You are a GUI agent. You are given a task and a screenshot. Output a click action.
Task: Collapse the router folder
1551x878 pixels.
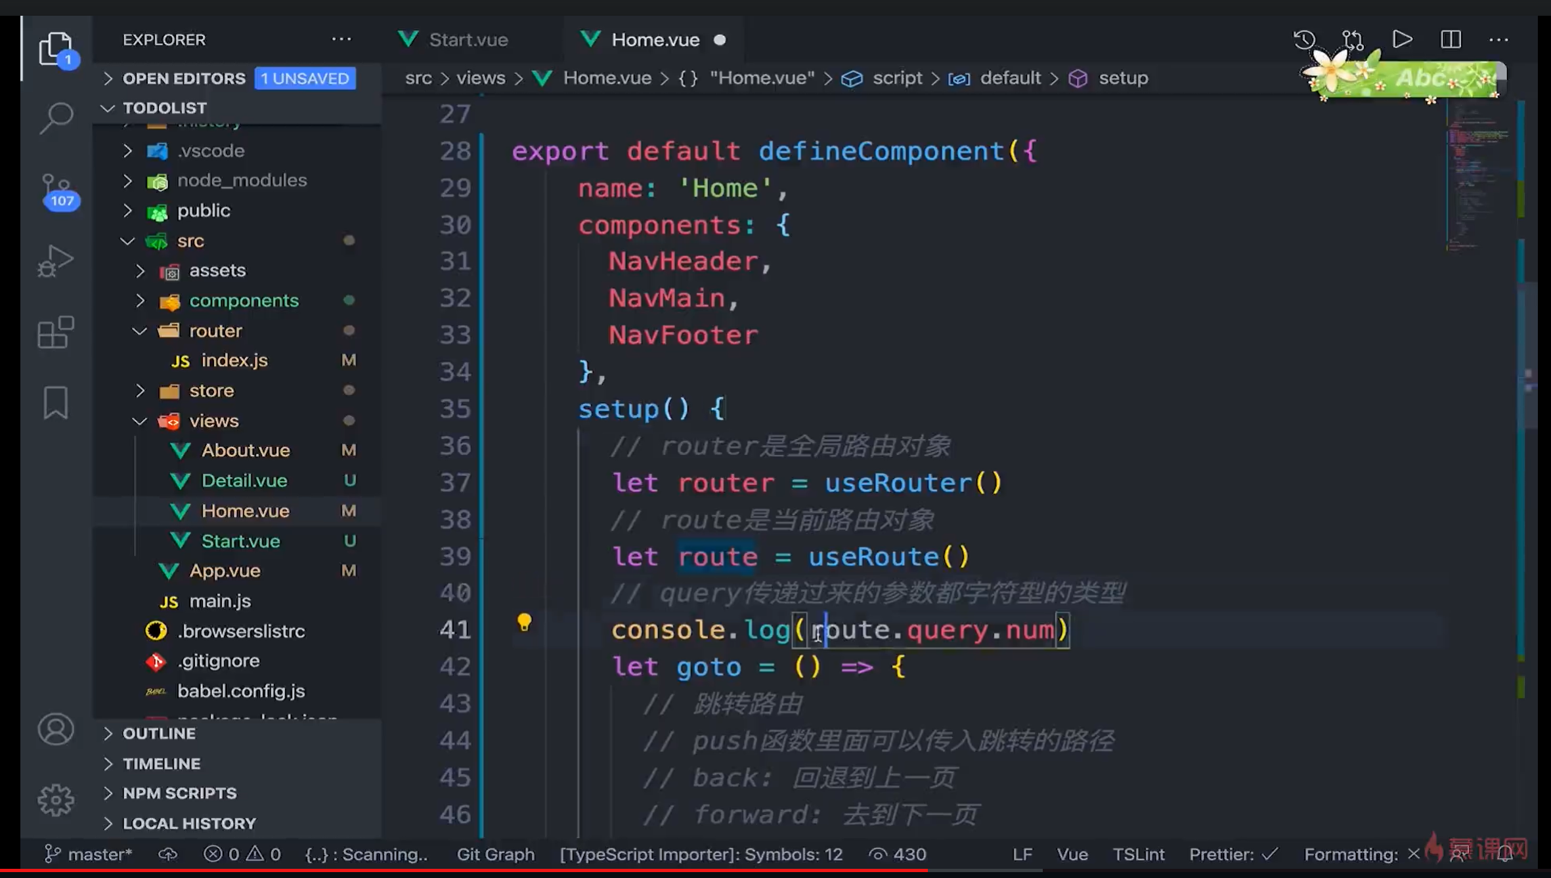pyautogui.click(x=215, y=331)
